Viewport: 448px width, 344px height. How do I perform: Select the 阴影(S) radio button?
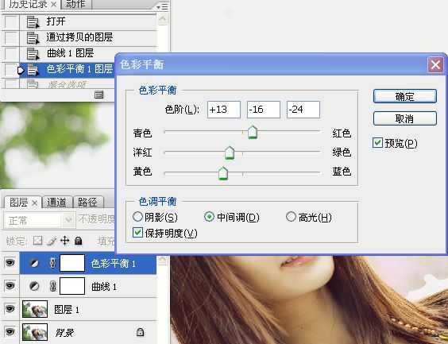pos(137,217)
